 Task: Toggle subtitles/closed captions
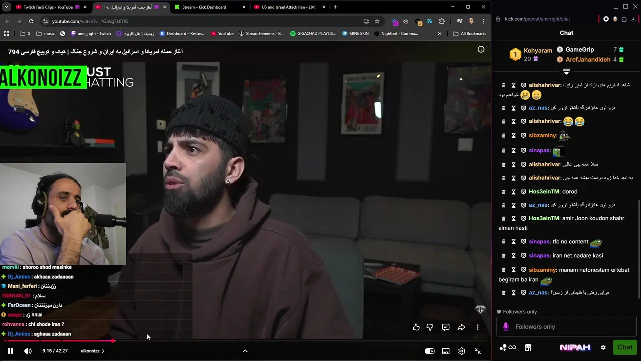click(x=446, y=351)
